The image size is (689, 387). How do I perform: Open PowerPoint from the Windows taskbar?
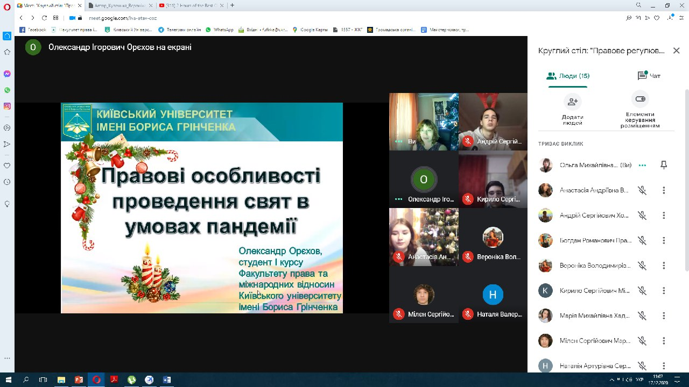(79, 379)
